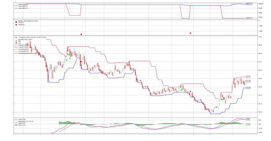Click the 'Broker (None)' legend title

tap(23, 5)
